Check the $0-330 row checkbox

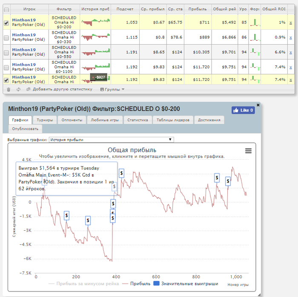[6, 38]
